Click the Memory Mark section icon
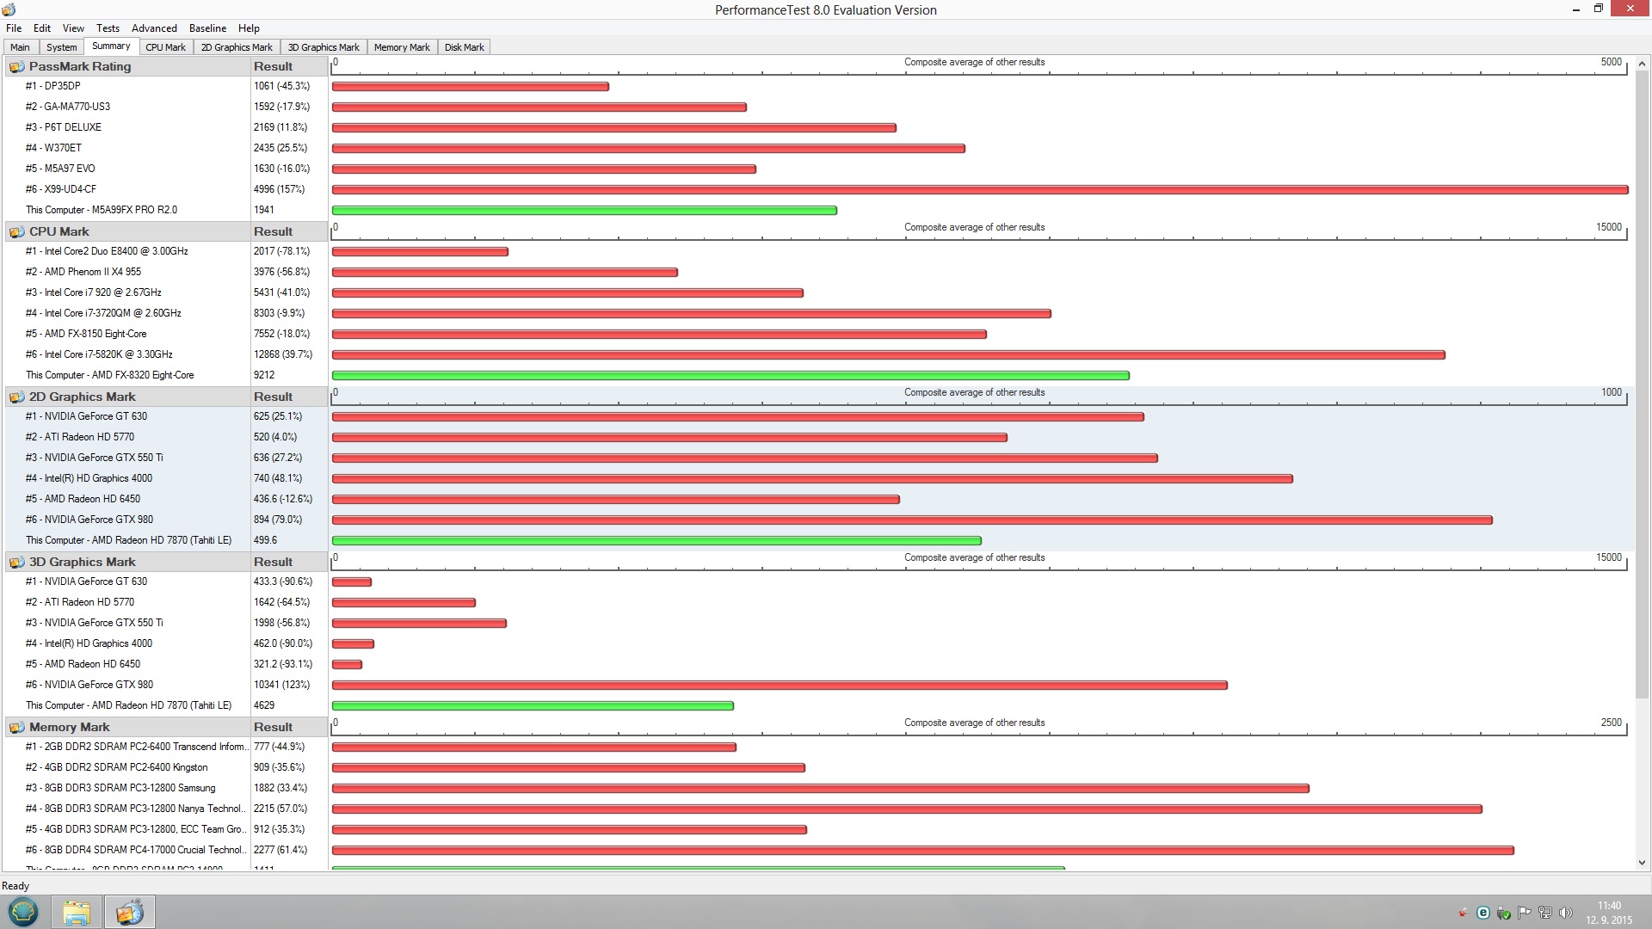This screenshot has height=929, width=1652. click(16, 728)
